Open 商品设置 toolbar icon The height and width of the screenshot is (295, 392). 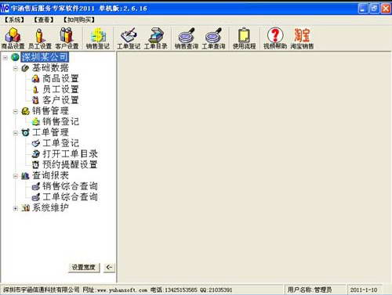pos(13,38)
